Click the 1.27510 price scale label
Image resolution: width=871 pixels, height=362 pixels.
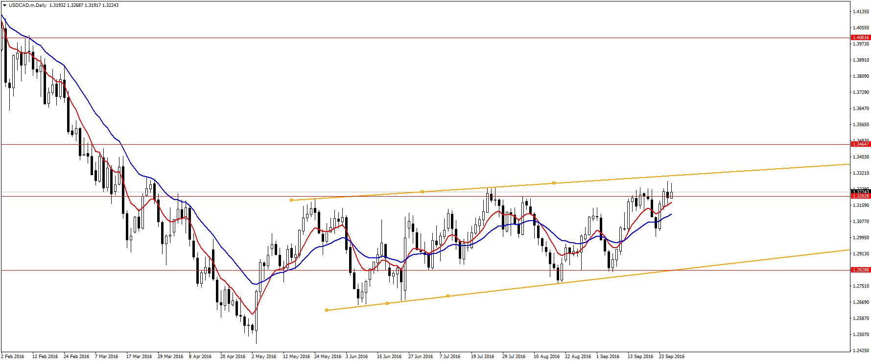tap(861, 286)
